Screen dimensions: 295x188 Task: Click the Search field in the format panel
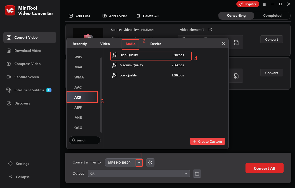(x=85, y=140)
